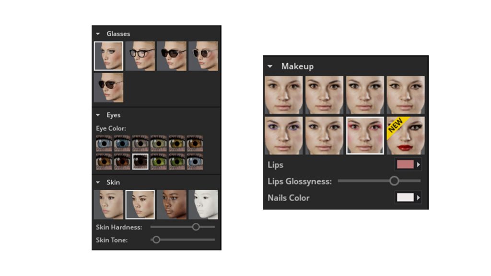Choose the winged eyeliner preset ending top row
This screenshot has height=276, width=491.
click(x=406, y=95)
